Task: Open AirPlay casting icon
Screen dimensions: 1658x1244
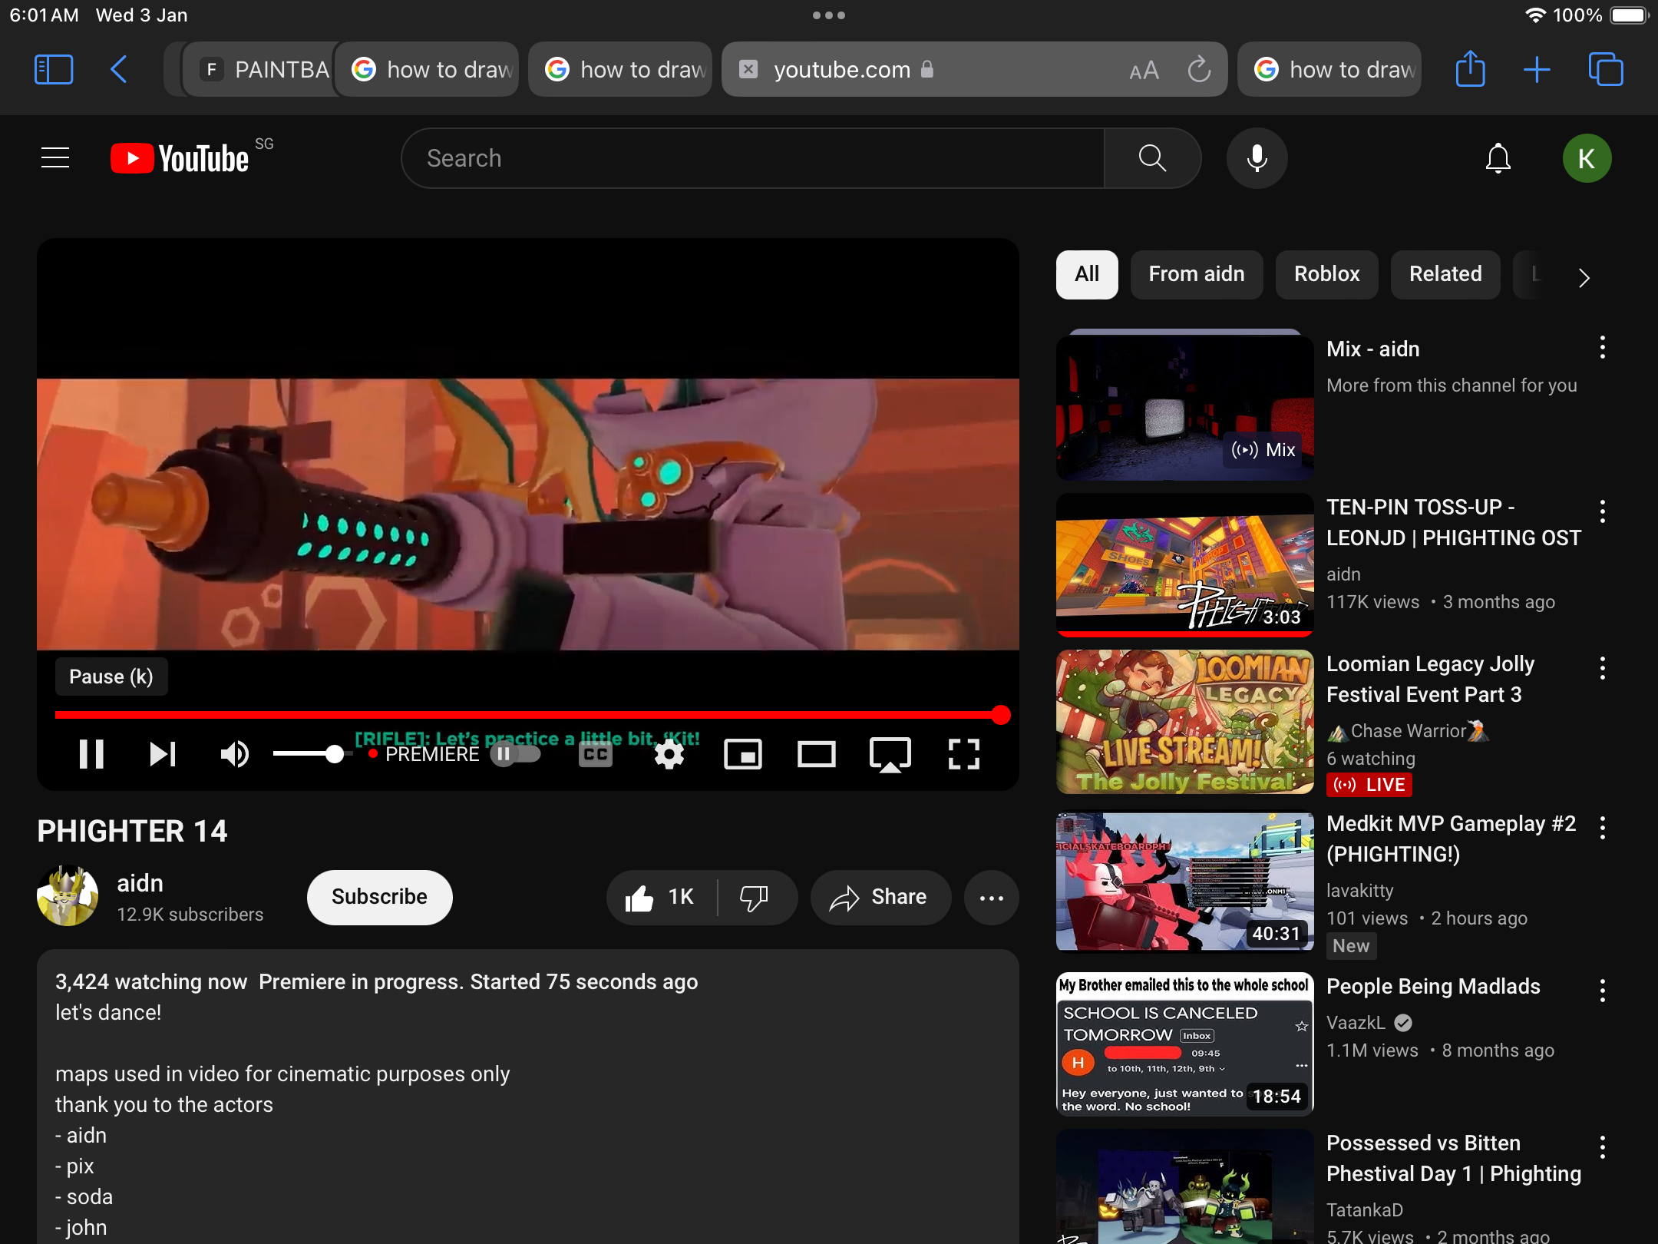Action: (890, 754)
